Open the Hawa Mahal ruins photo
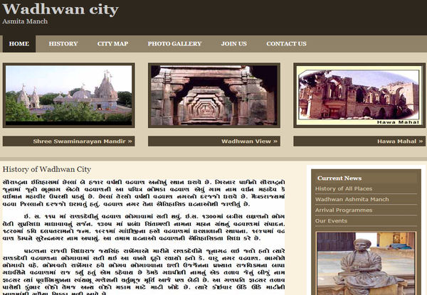The image size is (427, 295). (359, 95)
